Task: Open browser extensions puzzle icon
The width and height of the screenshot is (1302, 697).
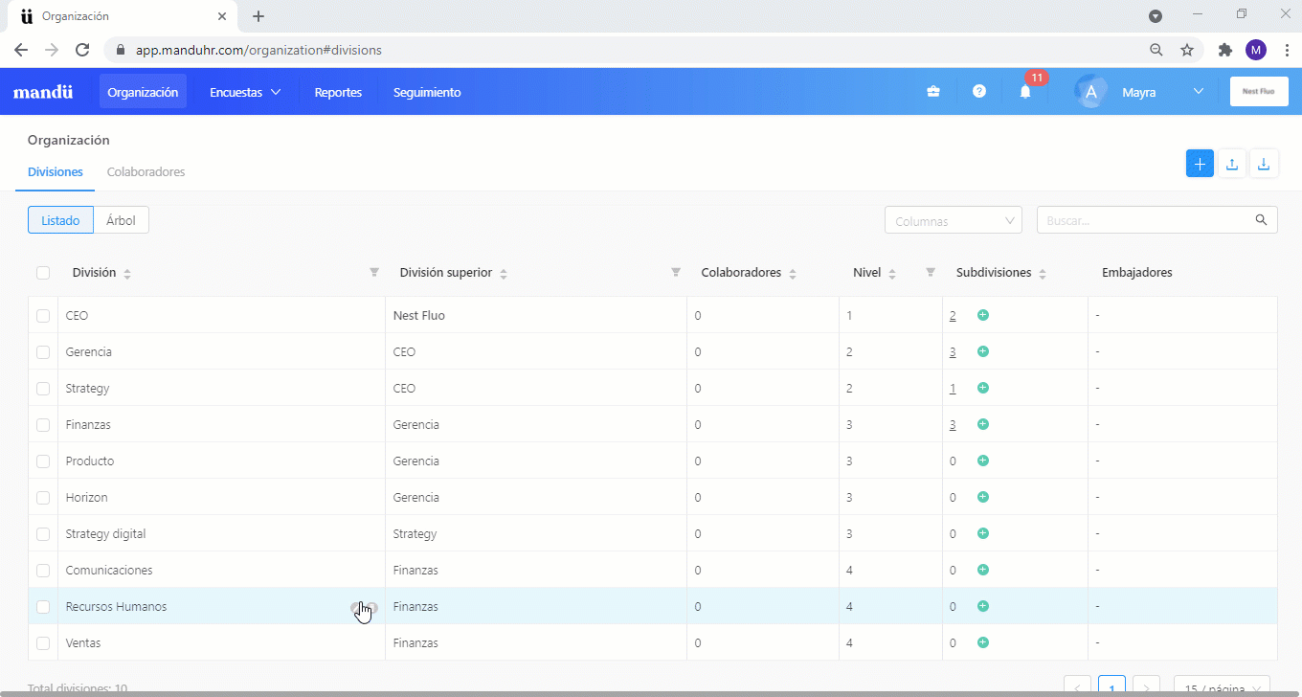Action: (x=1224, y=50)
